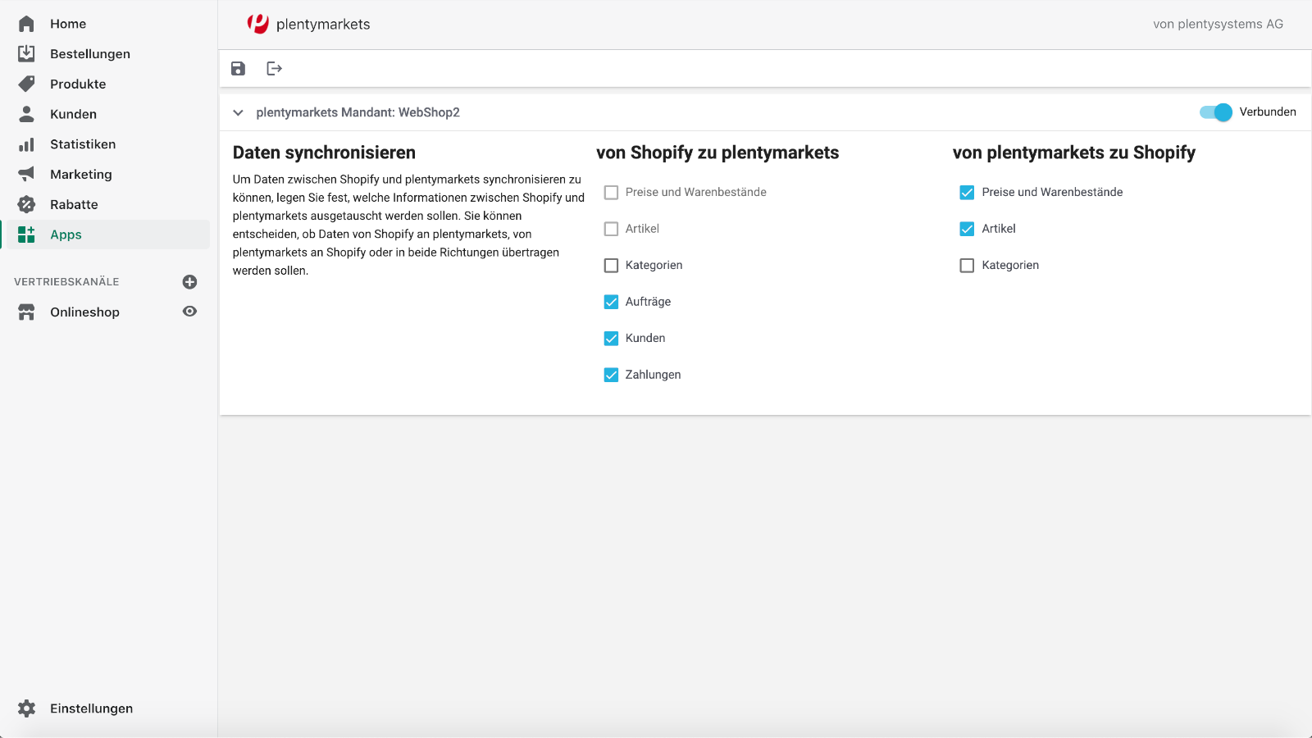The height and width of the screenshot is (738, 1312).
Task: Open Home in the sidebar
Action: [68, 24]
